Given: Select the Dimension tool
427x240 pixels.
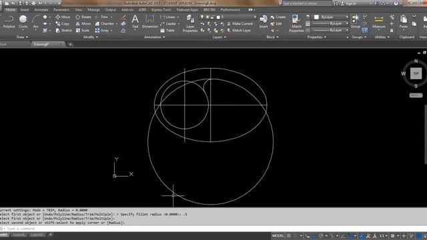Looking at the screenshot, I should coord(149,22).
